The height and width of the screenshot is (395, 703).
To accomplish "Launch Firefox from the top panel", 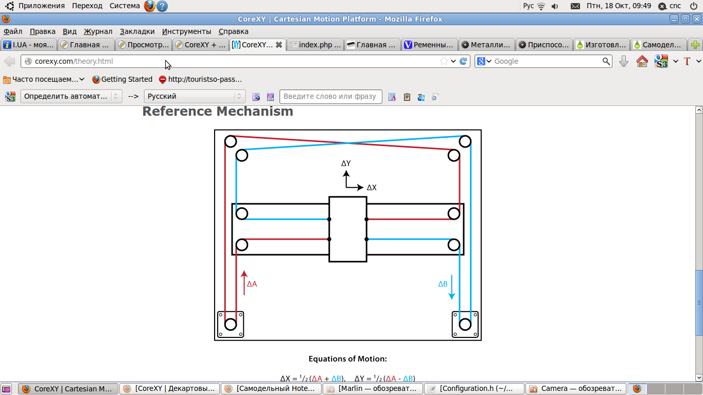I will tap(149, 6).
